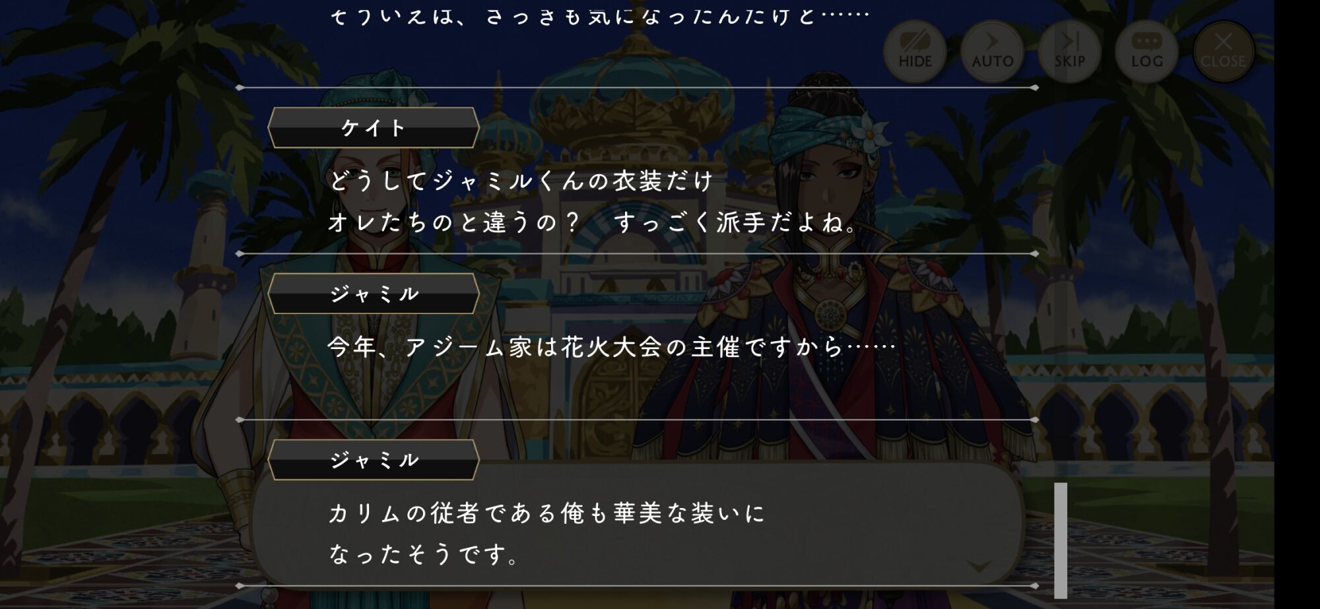This screenshot has width=1320, height=609.
Task: Click the line about 花火大会の主催
Action: click(612, 346)
